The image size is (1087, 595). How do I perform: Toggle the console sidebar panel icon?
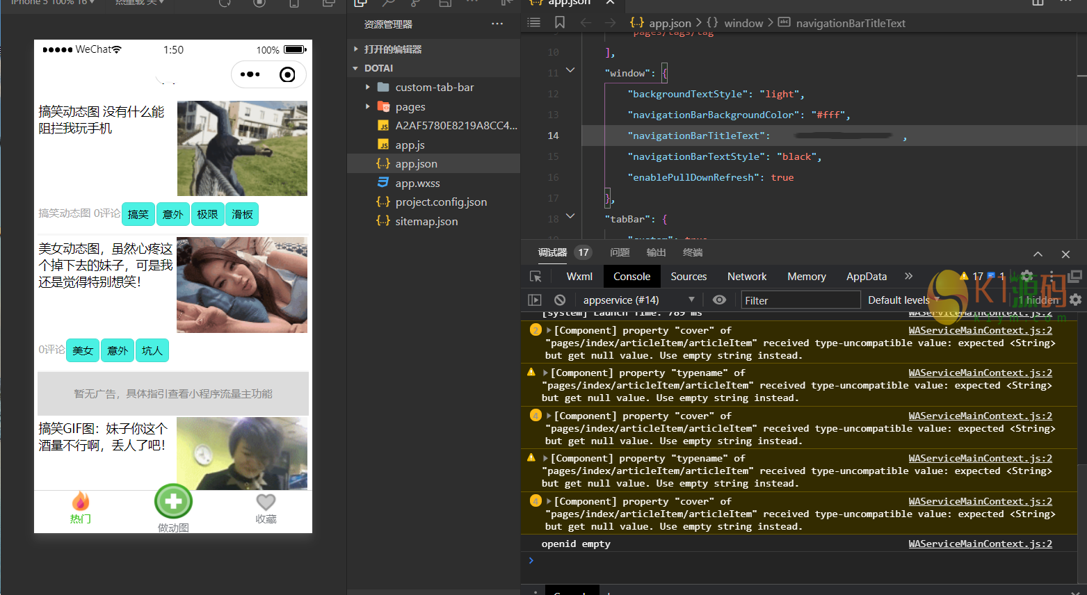[x=534, y=300]
